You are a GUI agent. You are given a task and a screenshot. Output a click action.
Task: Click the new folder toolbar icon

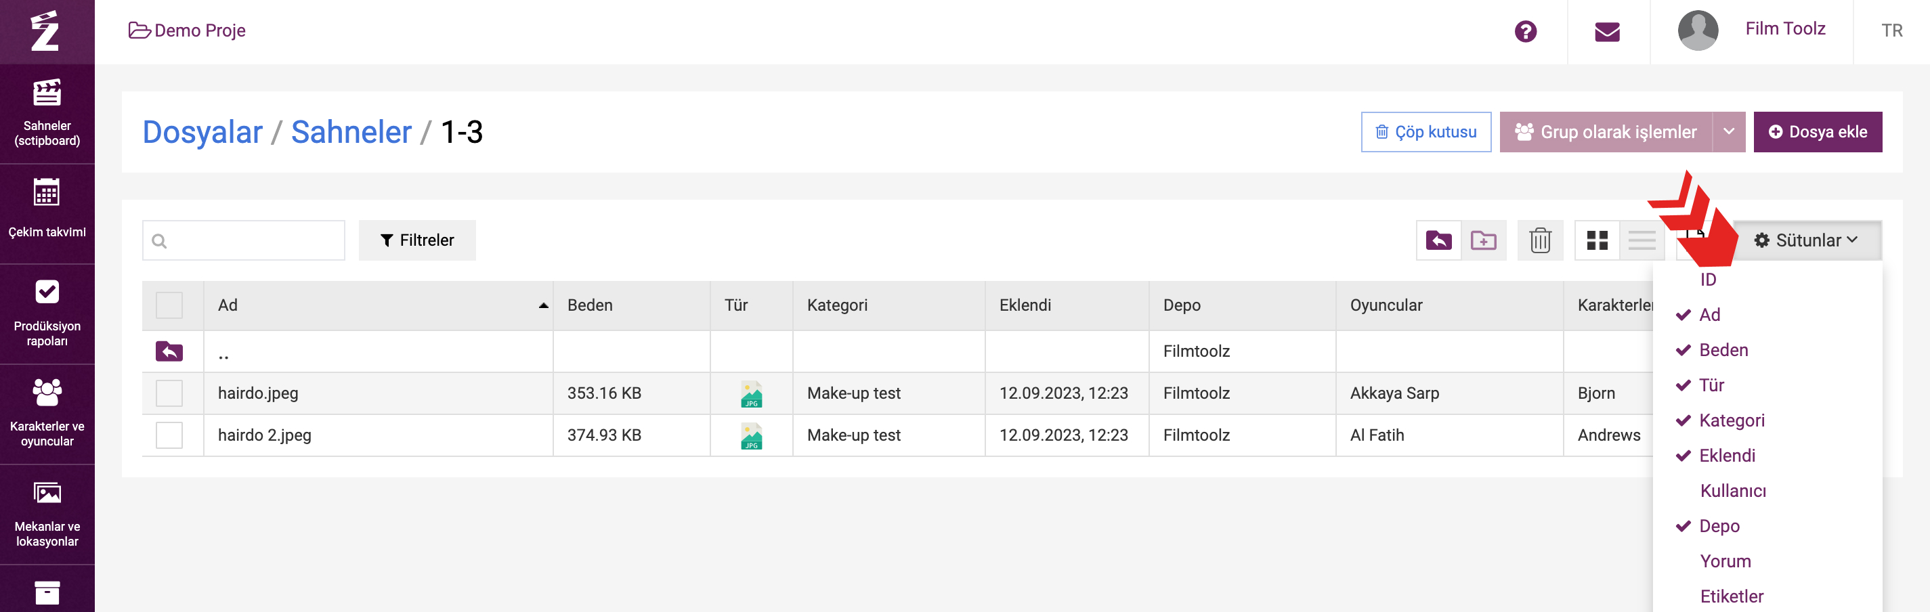pyautogui.click(x=1482, y=240)
